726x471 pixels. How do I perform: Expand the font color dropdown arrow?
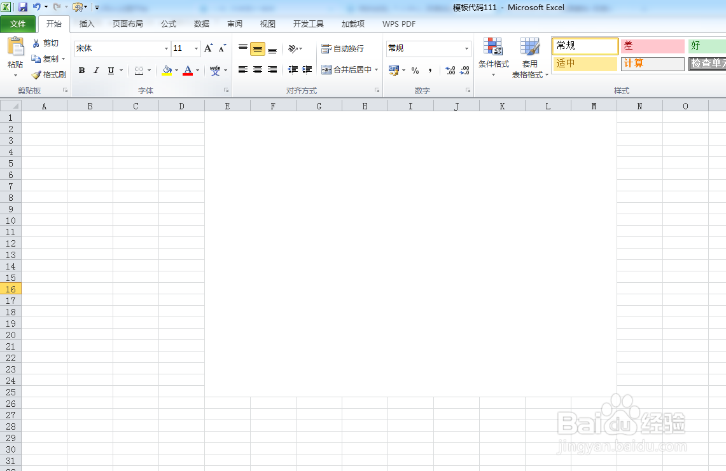point(197,71)
